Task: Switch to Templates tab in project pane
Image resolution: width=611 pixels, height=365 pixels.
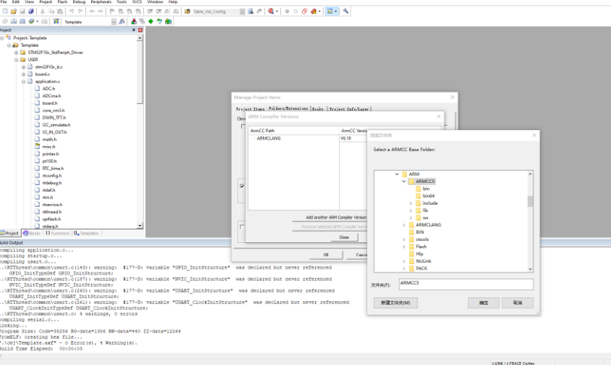Action: (87, 233)
